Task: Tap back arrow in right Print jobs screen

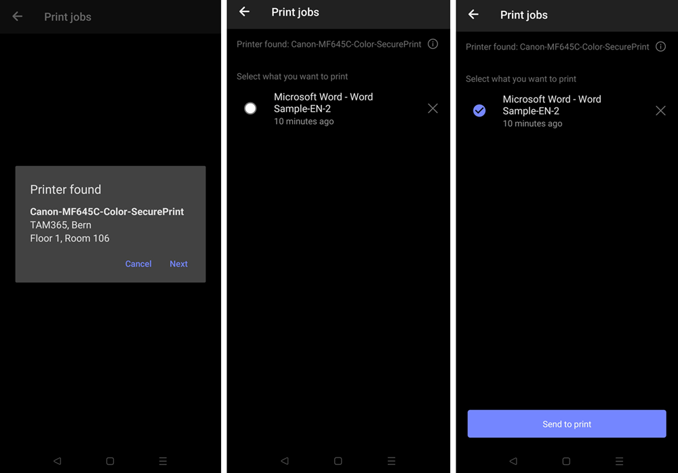Action: point(473,14)
